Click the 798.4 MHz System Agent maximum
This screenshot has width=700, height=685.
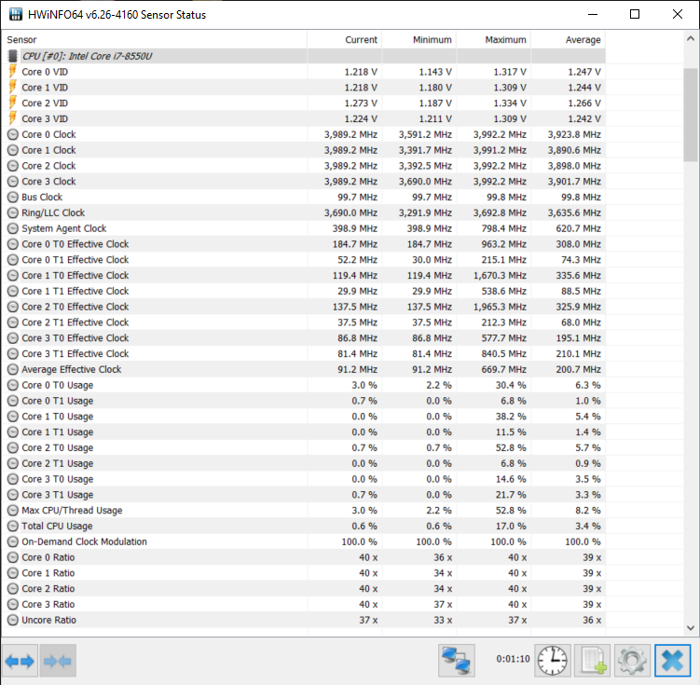[x=503, y=228]
